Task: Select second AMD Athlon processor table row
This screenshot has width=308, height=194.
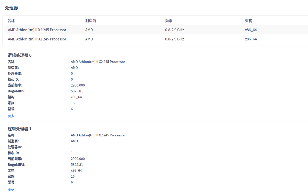Action: tap(156, 39)
